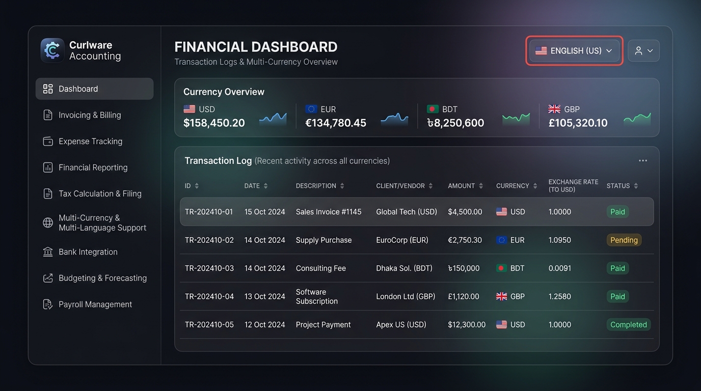Click the BDT sparkline chart in Currency Overview
The image size is (701, 391).
516,119
